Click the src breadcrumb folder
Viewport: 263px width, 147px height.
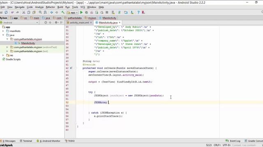coord(24,18)
